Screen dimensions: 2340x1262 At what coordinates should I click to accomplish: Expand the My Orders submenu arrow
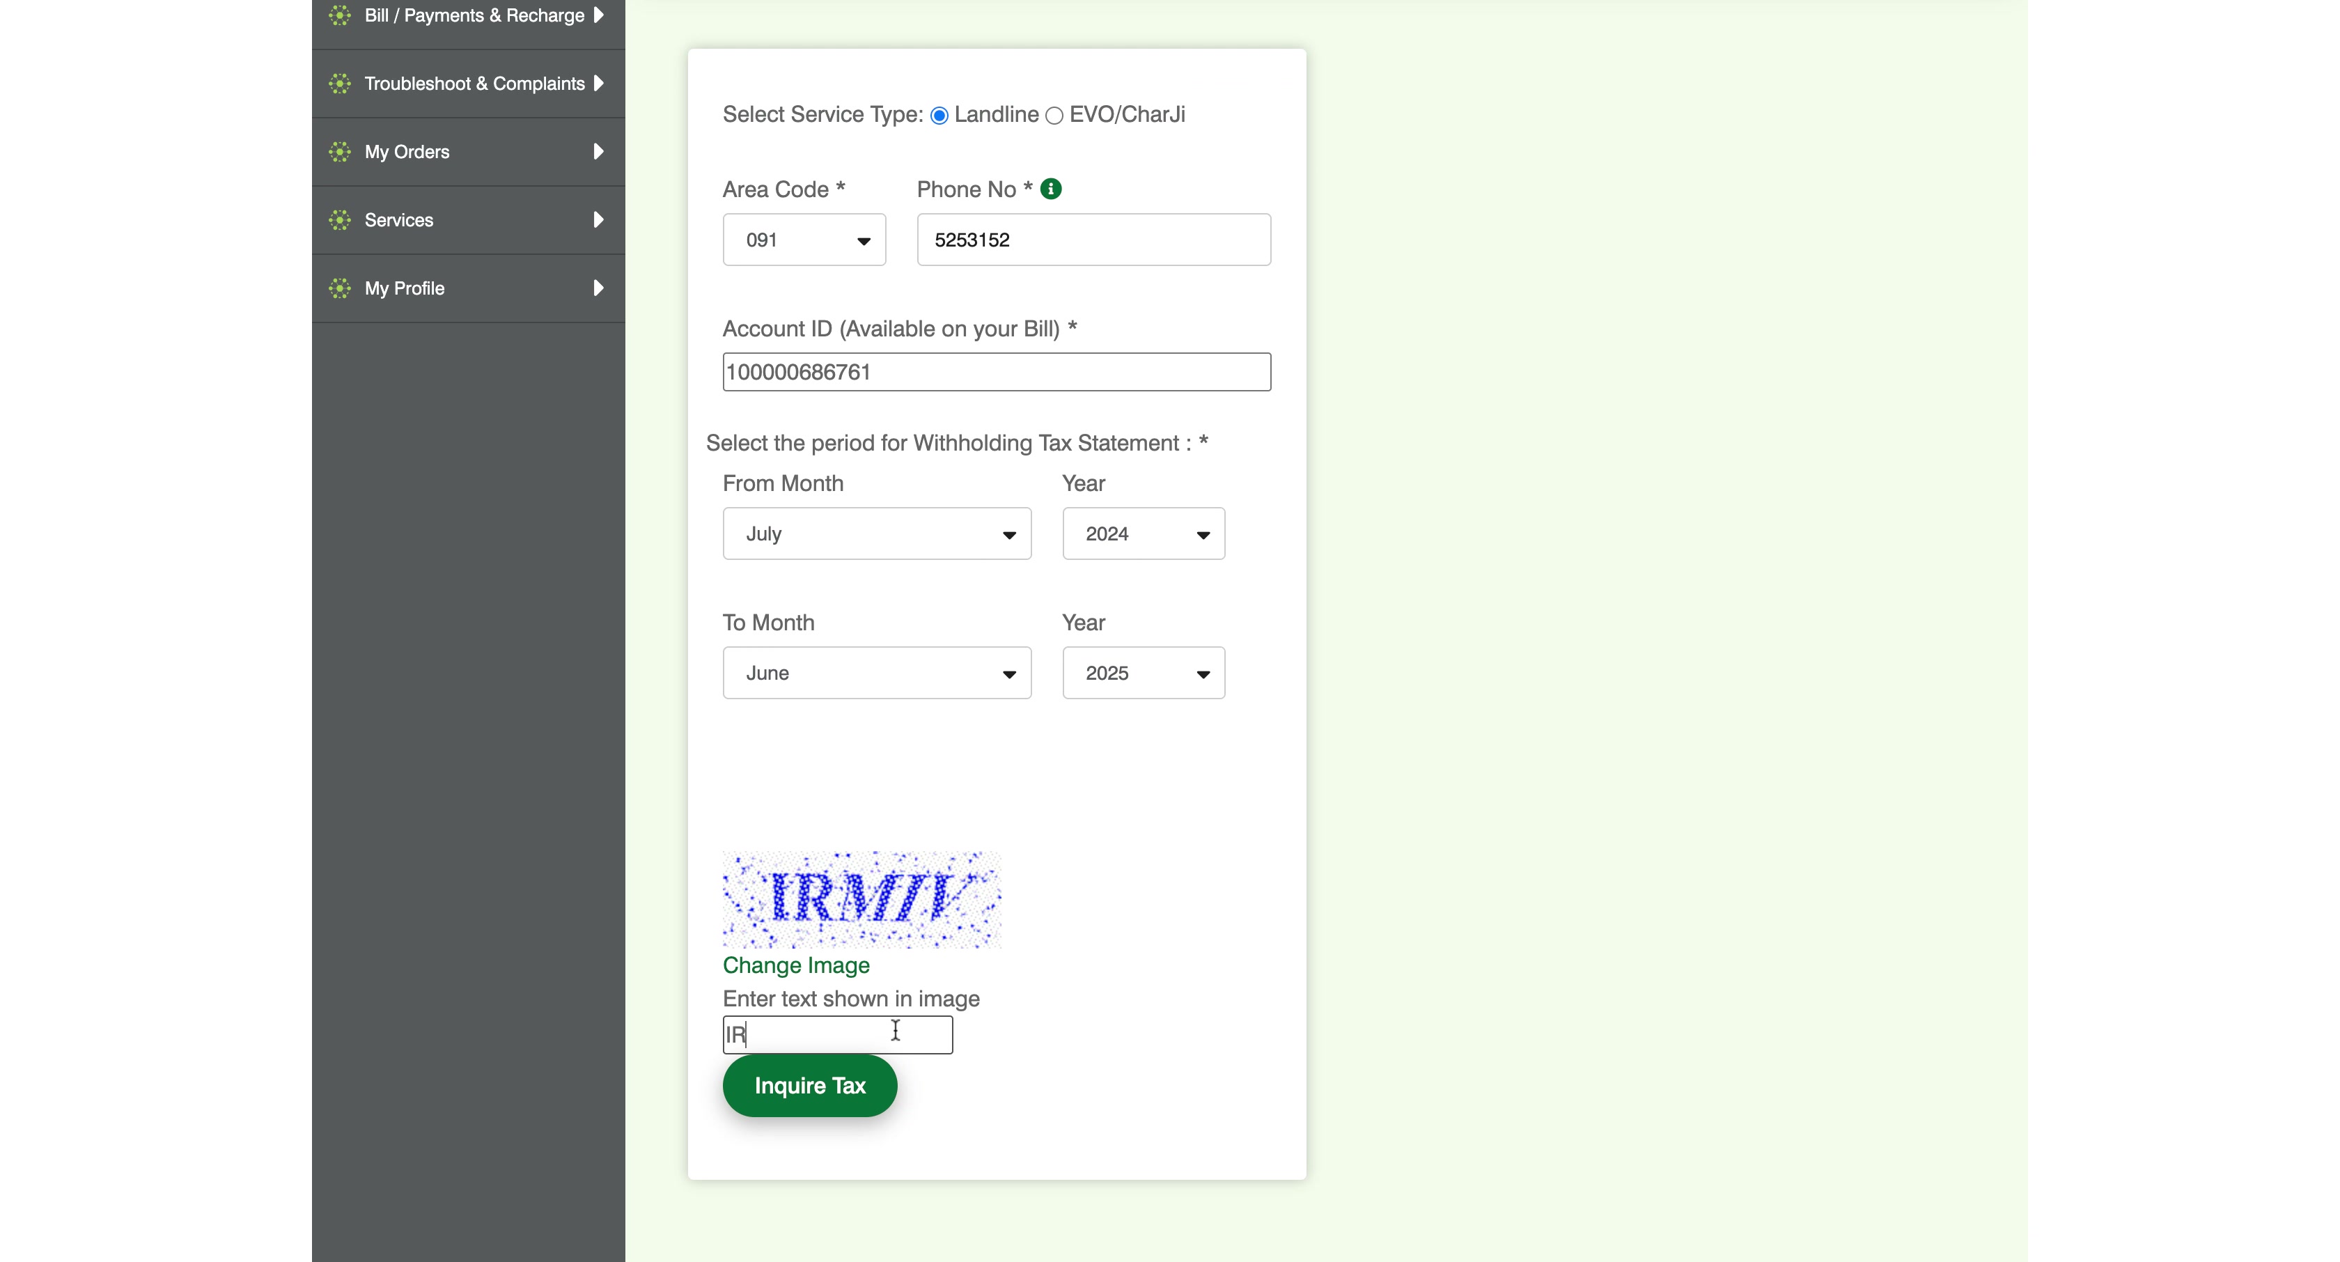(x=599, y=152)
